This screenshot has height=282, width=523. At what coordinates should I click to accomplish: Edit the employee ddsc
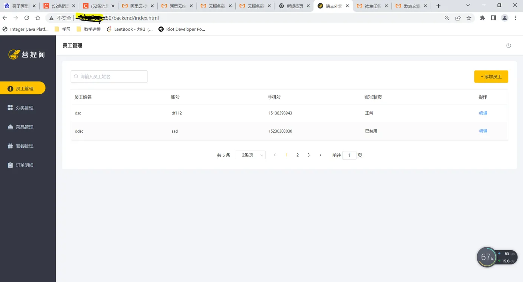483,131
